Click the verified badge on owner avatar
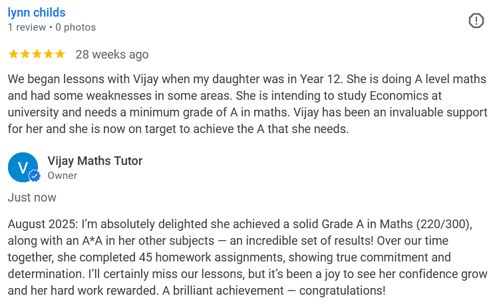The height and width of the screenshot is (304, 495). point(35,176)
